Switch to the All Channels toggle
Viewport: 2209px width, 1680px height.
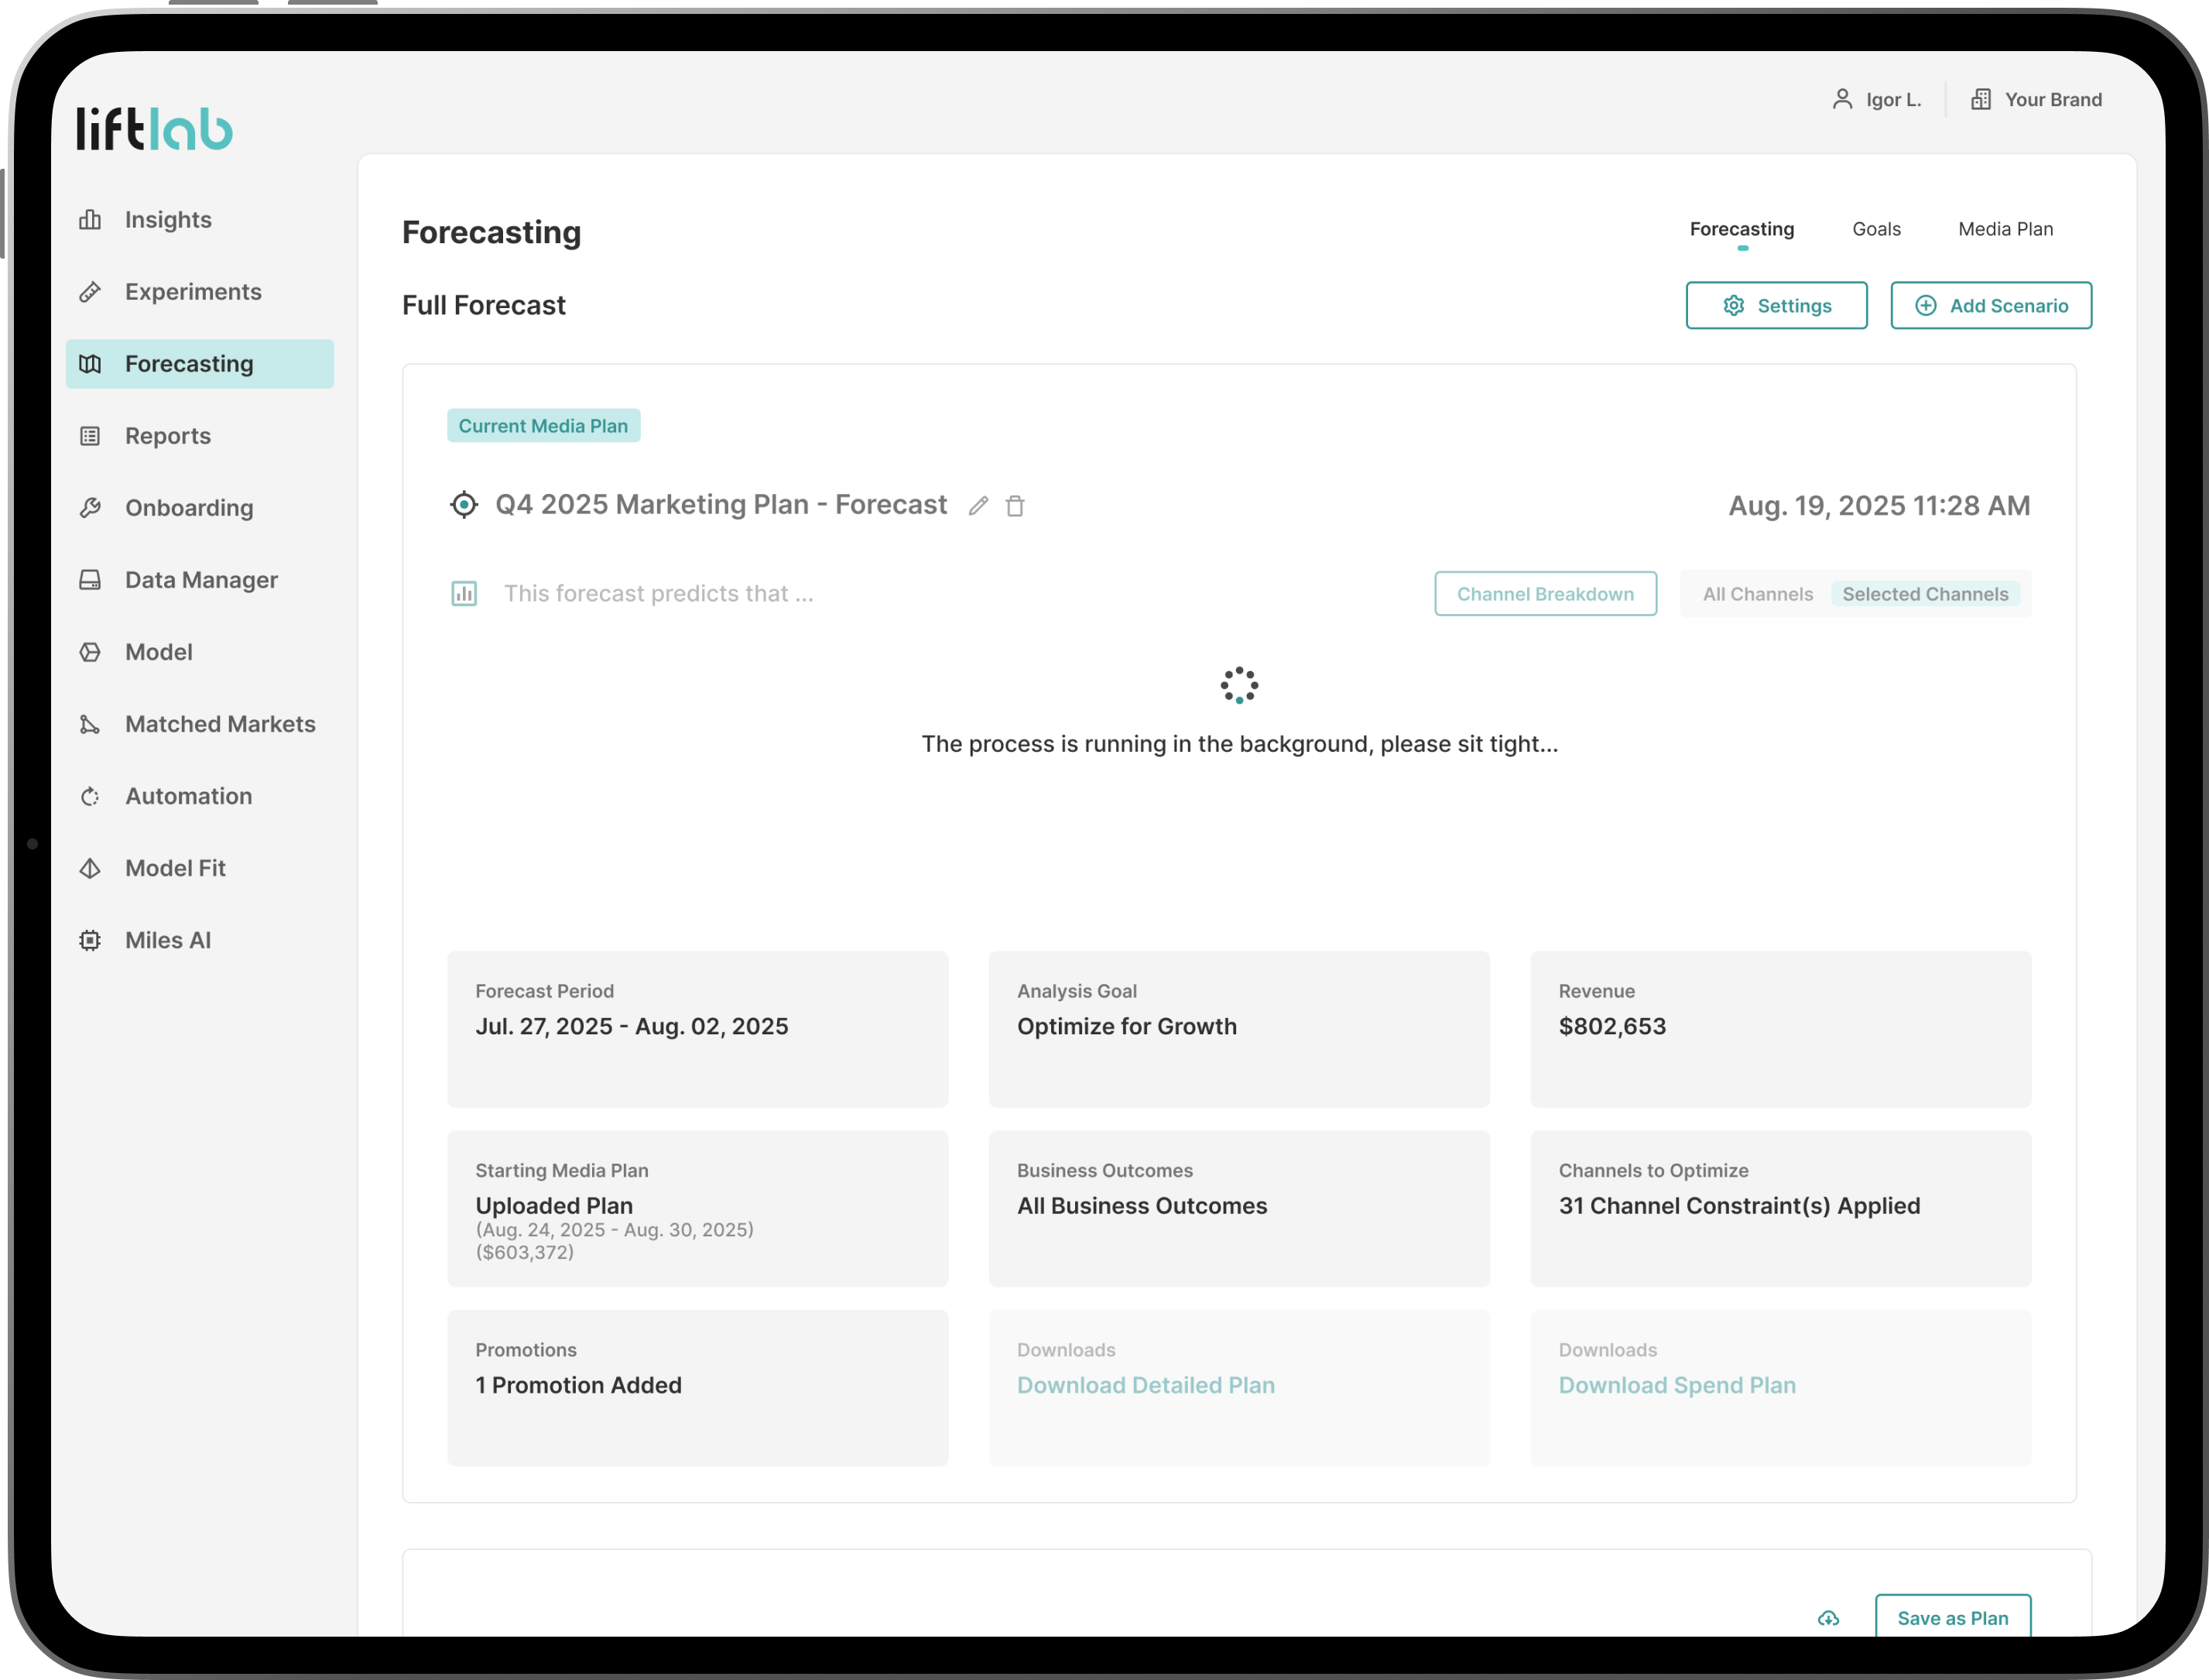1757,594
